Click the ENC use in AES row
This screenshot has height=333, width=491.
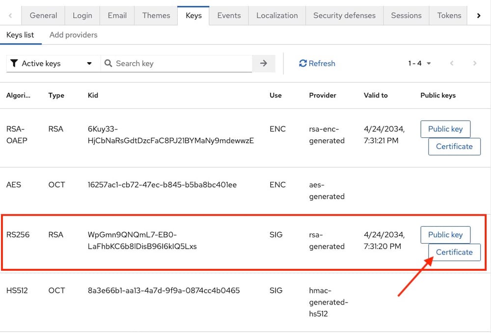coord(278,185)
